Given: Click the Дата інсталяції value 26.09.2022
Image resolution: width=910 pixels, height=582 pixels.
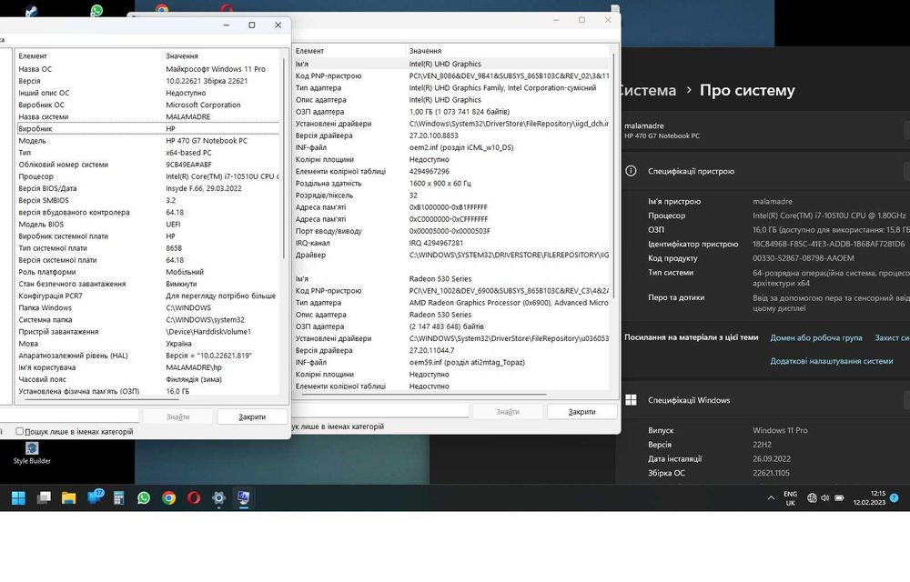Looking at the screenshot, I should [772, 458].
